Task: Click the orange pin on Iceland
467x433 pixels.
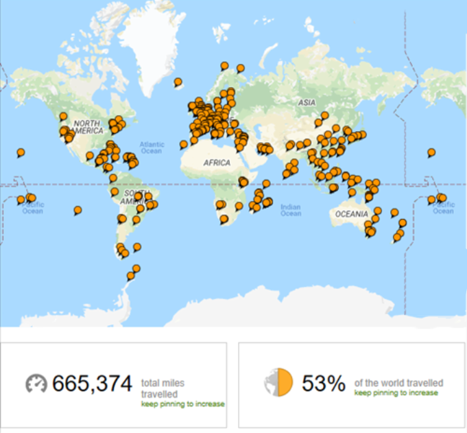Action: coord(178,82)
